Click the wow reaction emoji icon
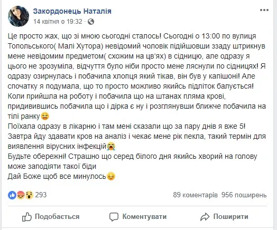The height and width of the screenshot is (230, 277). click(29, 195)
